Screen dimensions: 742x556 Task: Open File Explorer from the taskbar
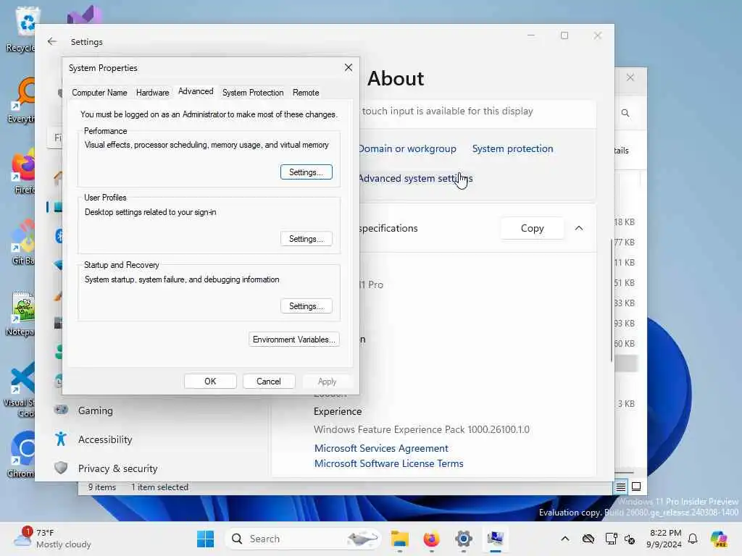tap(400, 539)
